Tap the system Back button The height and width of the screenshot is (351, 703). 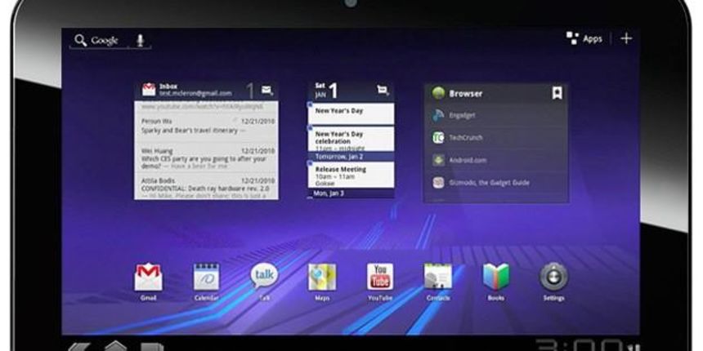[x=80, y=347]
